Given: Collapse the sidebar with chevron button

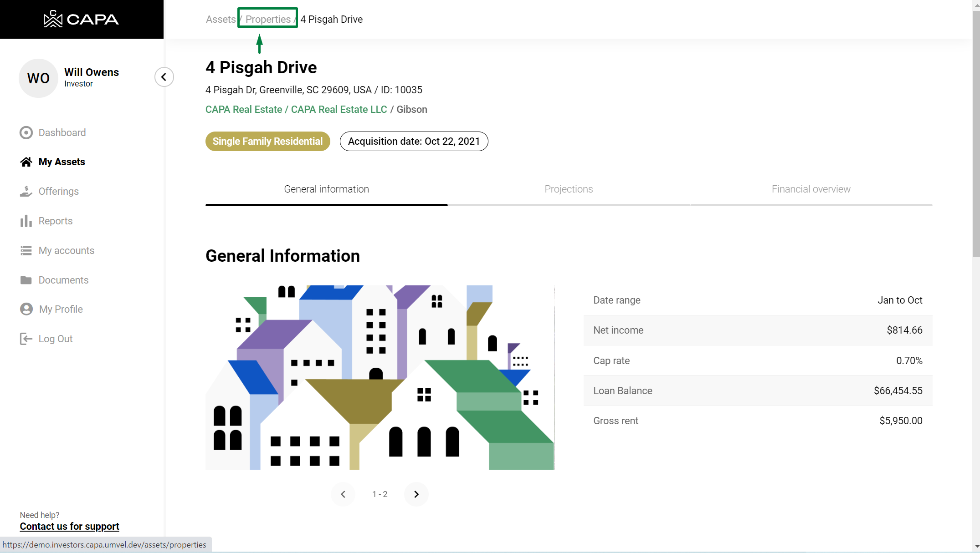Looking at the screenshot, I should 164,77.
